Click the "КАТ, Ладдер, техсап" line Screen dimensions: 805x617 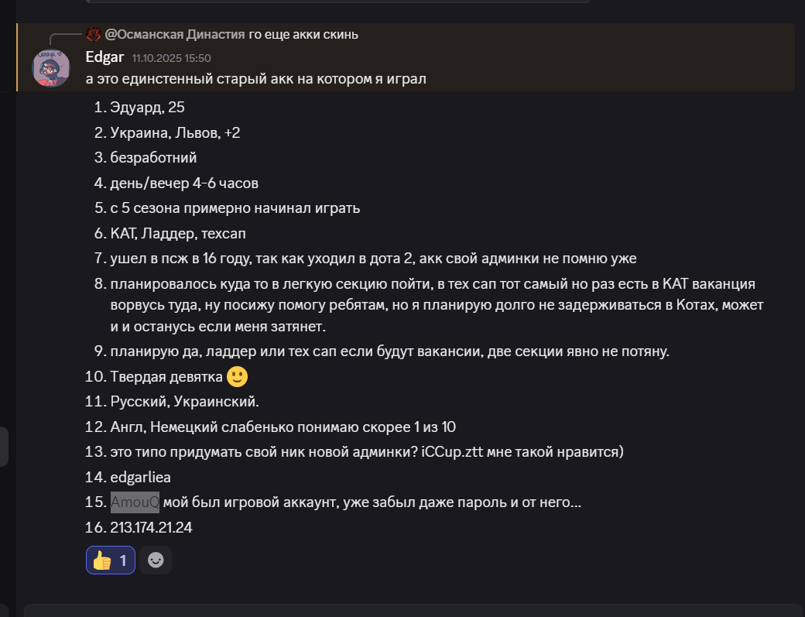[179, 233]
